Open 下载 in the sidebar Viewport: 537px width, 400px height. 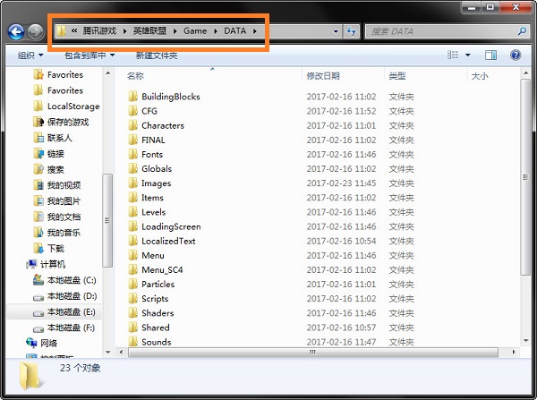pos(55,248)
